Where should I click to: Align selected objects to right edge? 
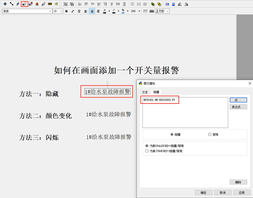click(105, 4)
